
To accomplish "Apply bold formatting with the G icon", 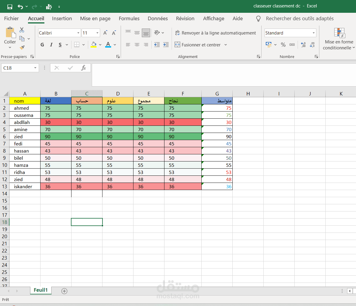I will [42, 45].
